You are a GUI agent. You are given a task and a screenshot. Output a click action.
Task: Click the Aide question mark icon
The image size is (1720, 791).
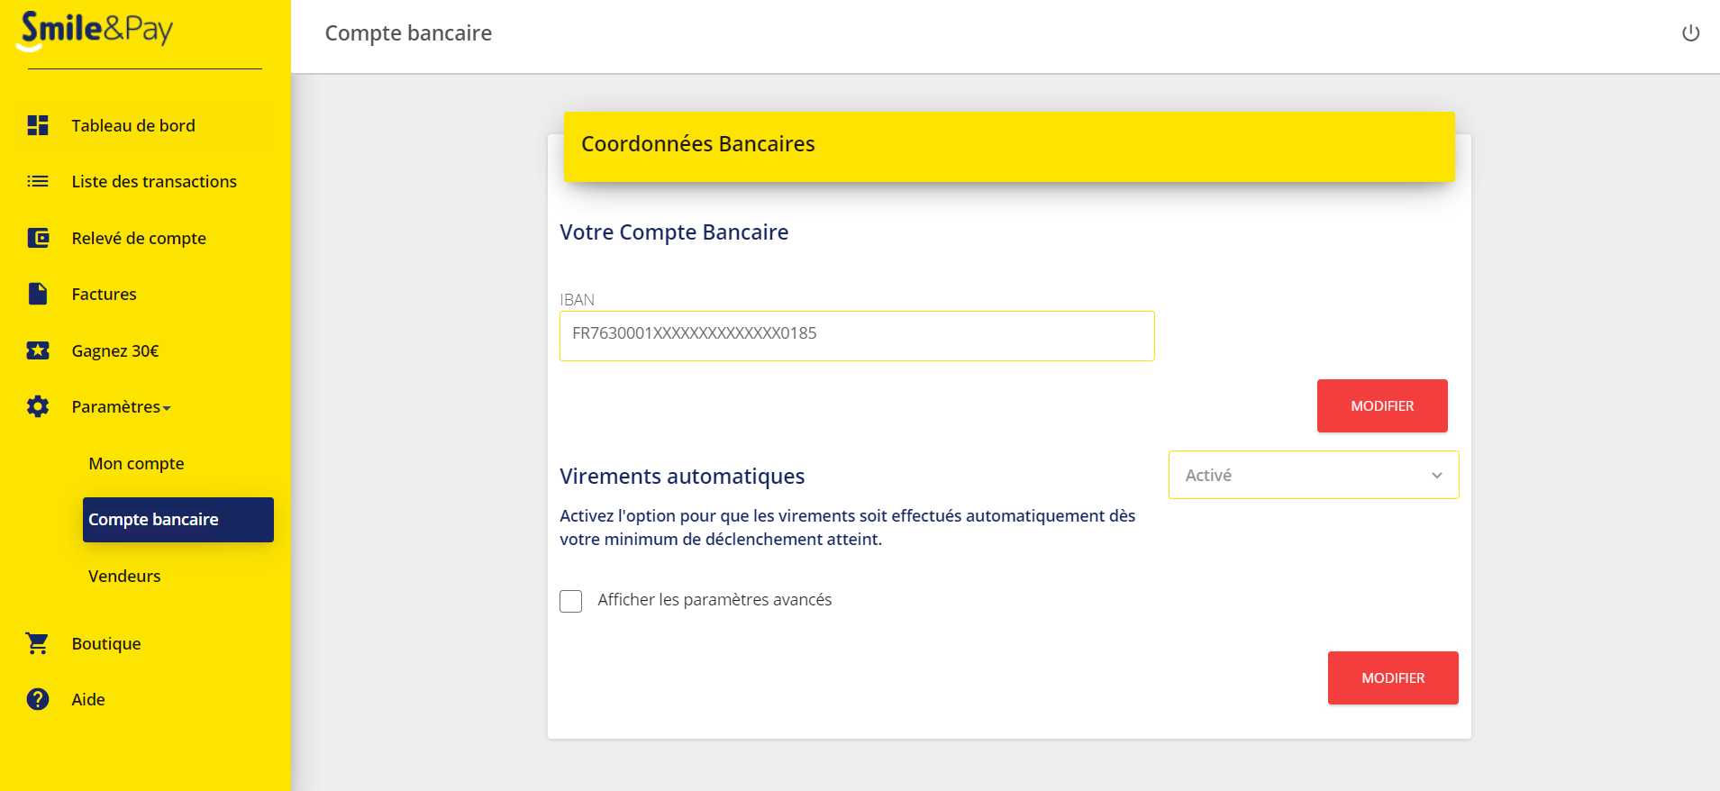tap(38, 699)
